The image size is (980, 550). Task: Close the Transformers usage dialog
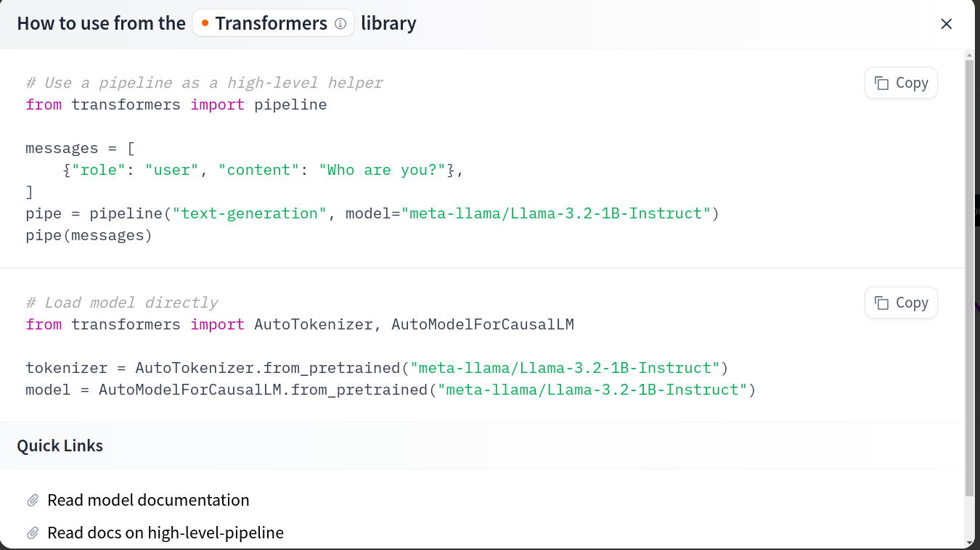click(x=946, y=24)
